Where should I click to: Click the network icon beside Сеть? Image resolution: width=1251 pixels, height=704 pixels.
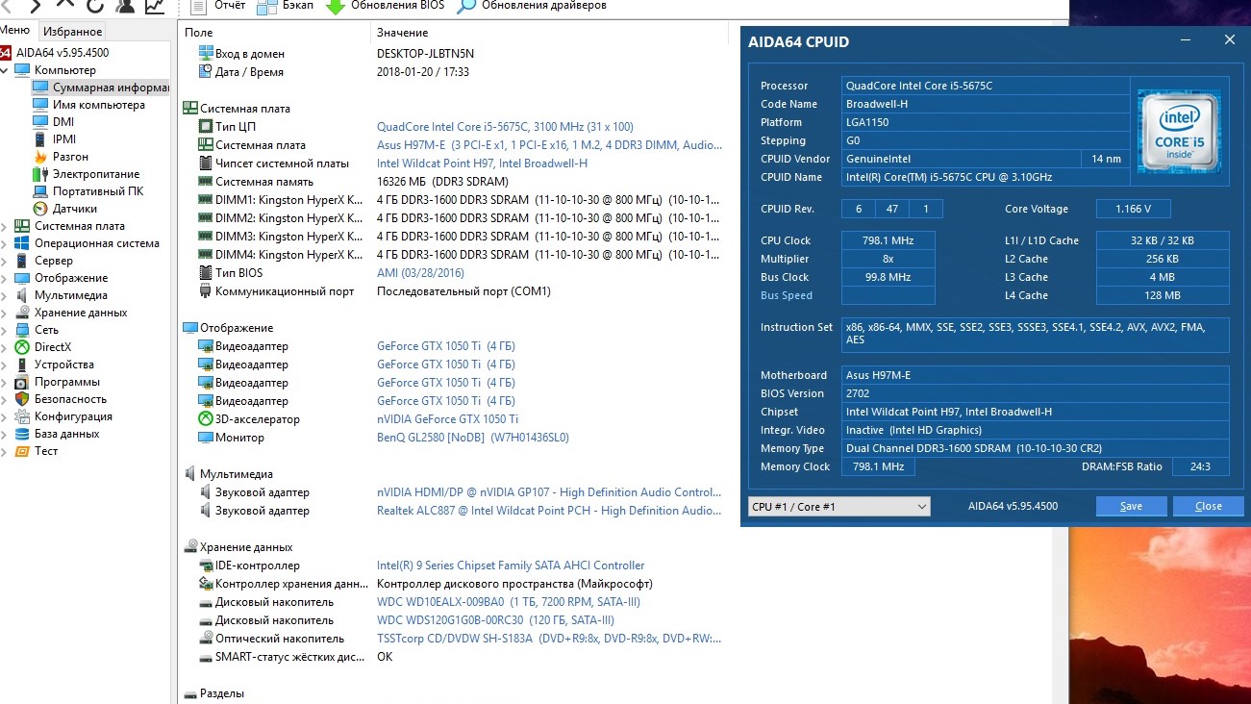pos(22,330)
